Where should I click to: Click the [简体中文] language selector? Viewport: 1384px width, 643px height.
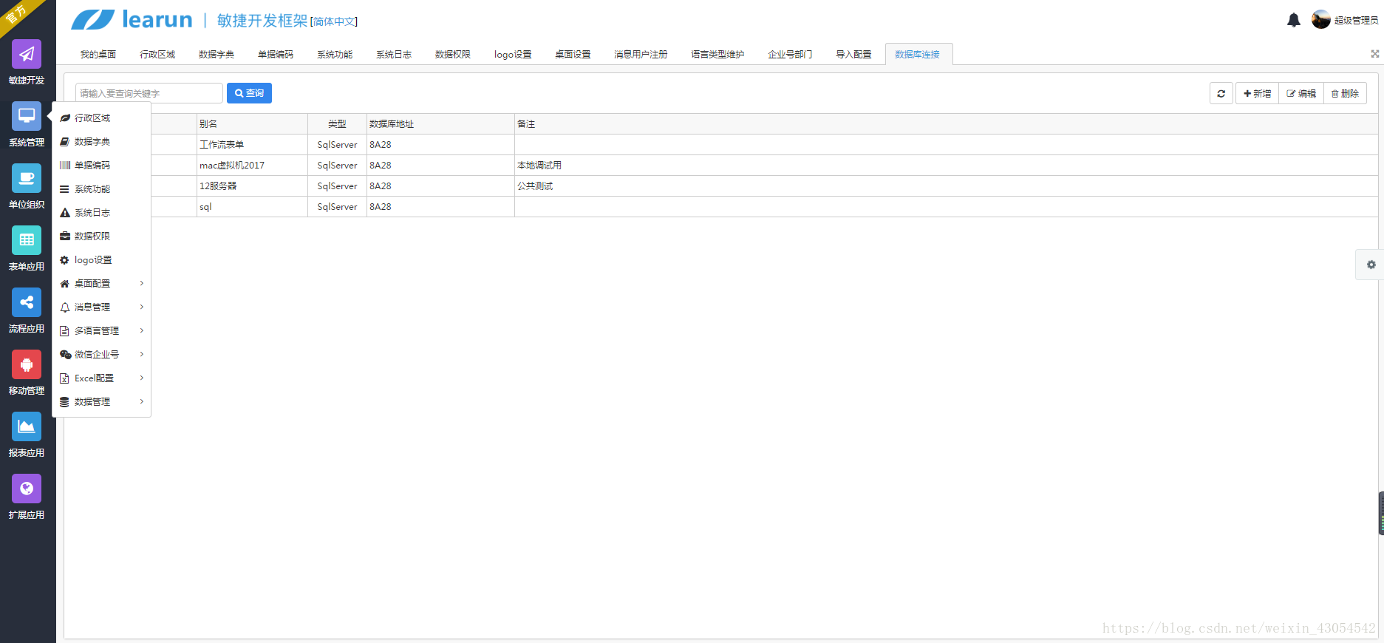tap(334, 21)
